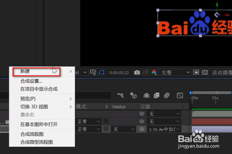Click the left-middle handle of logo bounding box
The image size is (232, 154).
click(158, 23)
